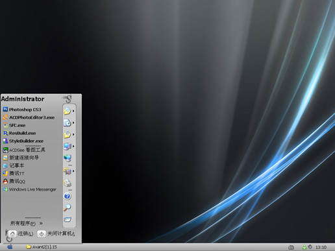Click the Apple logo start button
Viewport: 335px width, 251px height.
click(x=10, y=247)
